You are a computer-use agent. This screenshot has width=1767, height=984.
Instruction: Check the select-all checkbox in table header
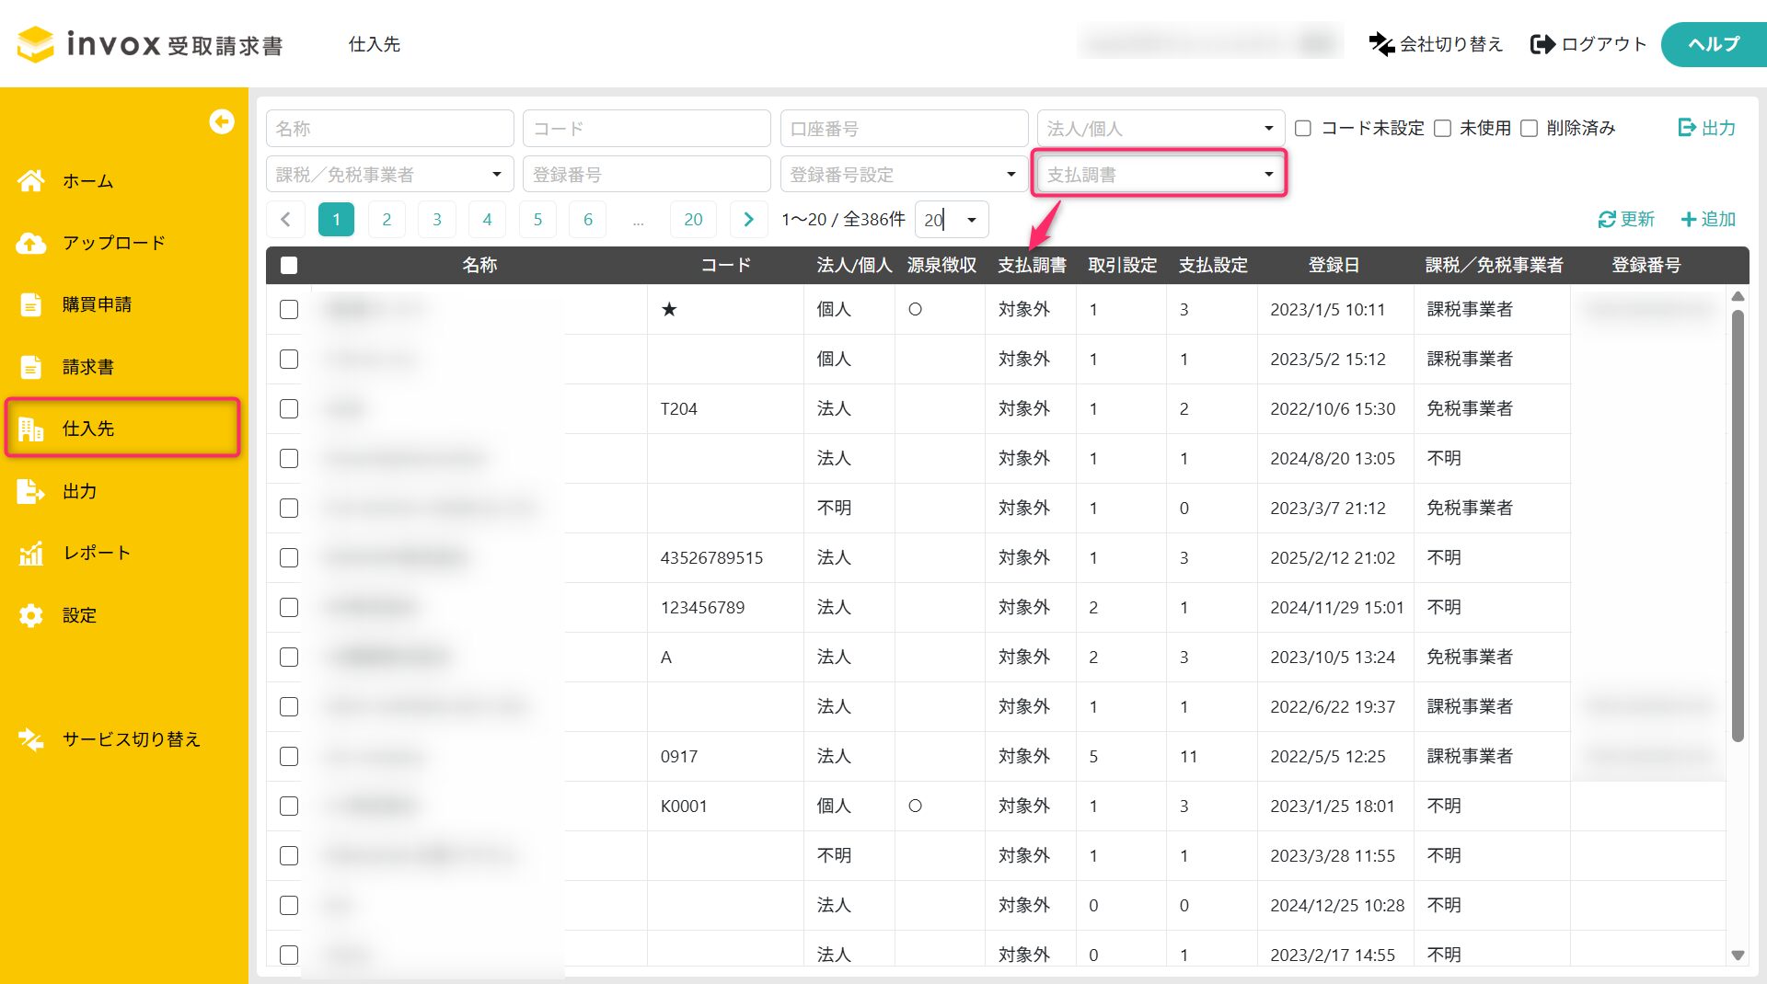click(289, 265)
